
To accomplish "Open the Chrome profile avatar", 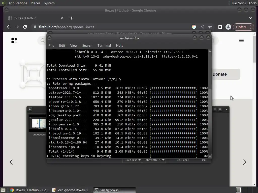I will click(228, 27).
